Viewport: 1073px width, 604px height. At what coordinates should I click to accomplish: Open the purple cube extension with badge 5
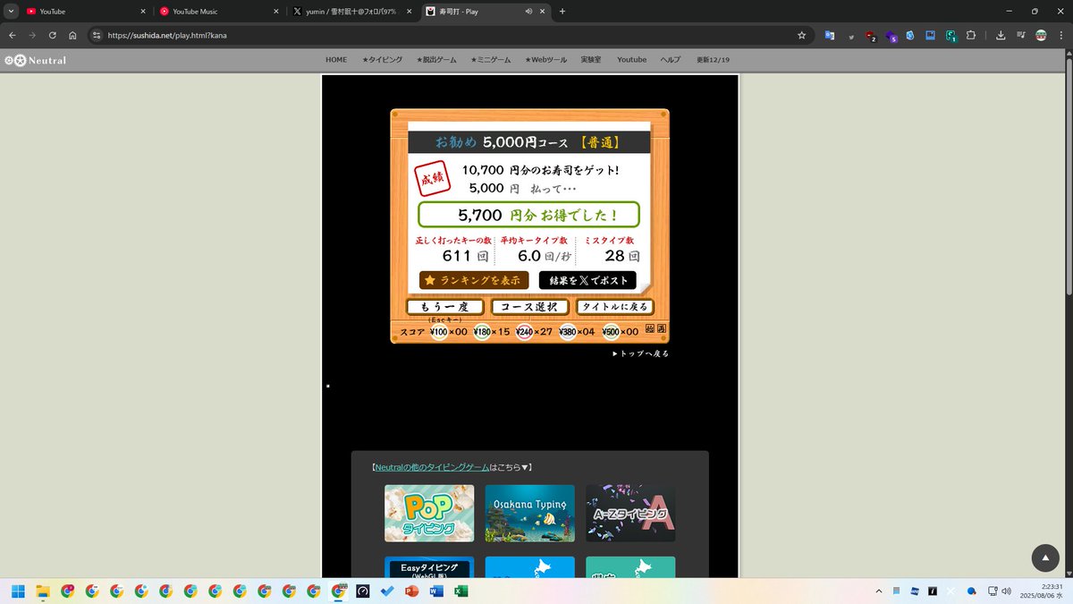click(891, 36)
